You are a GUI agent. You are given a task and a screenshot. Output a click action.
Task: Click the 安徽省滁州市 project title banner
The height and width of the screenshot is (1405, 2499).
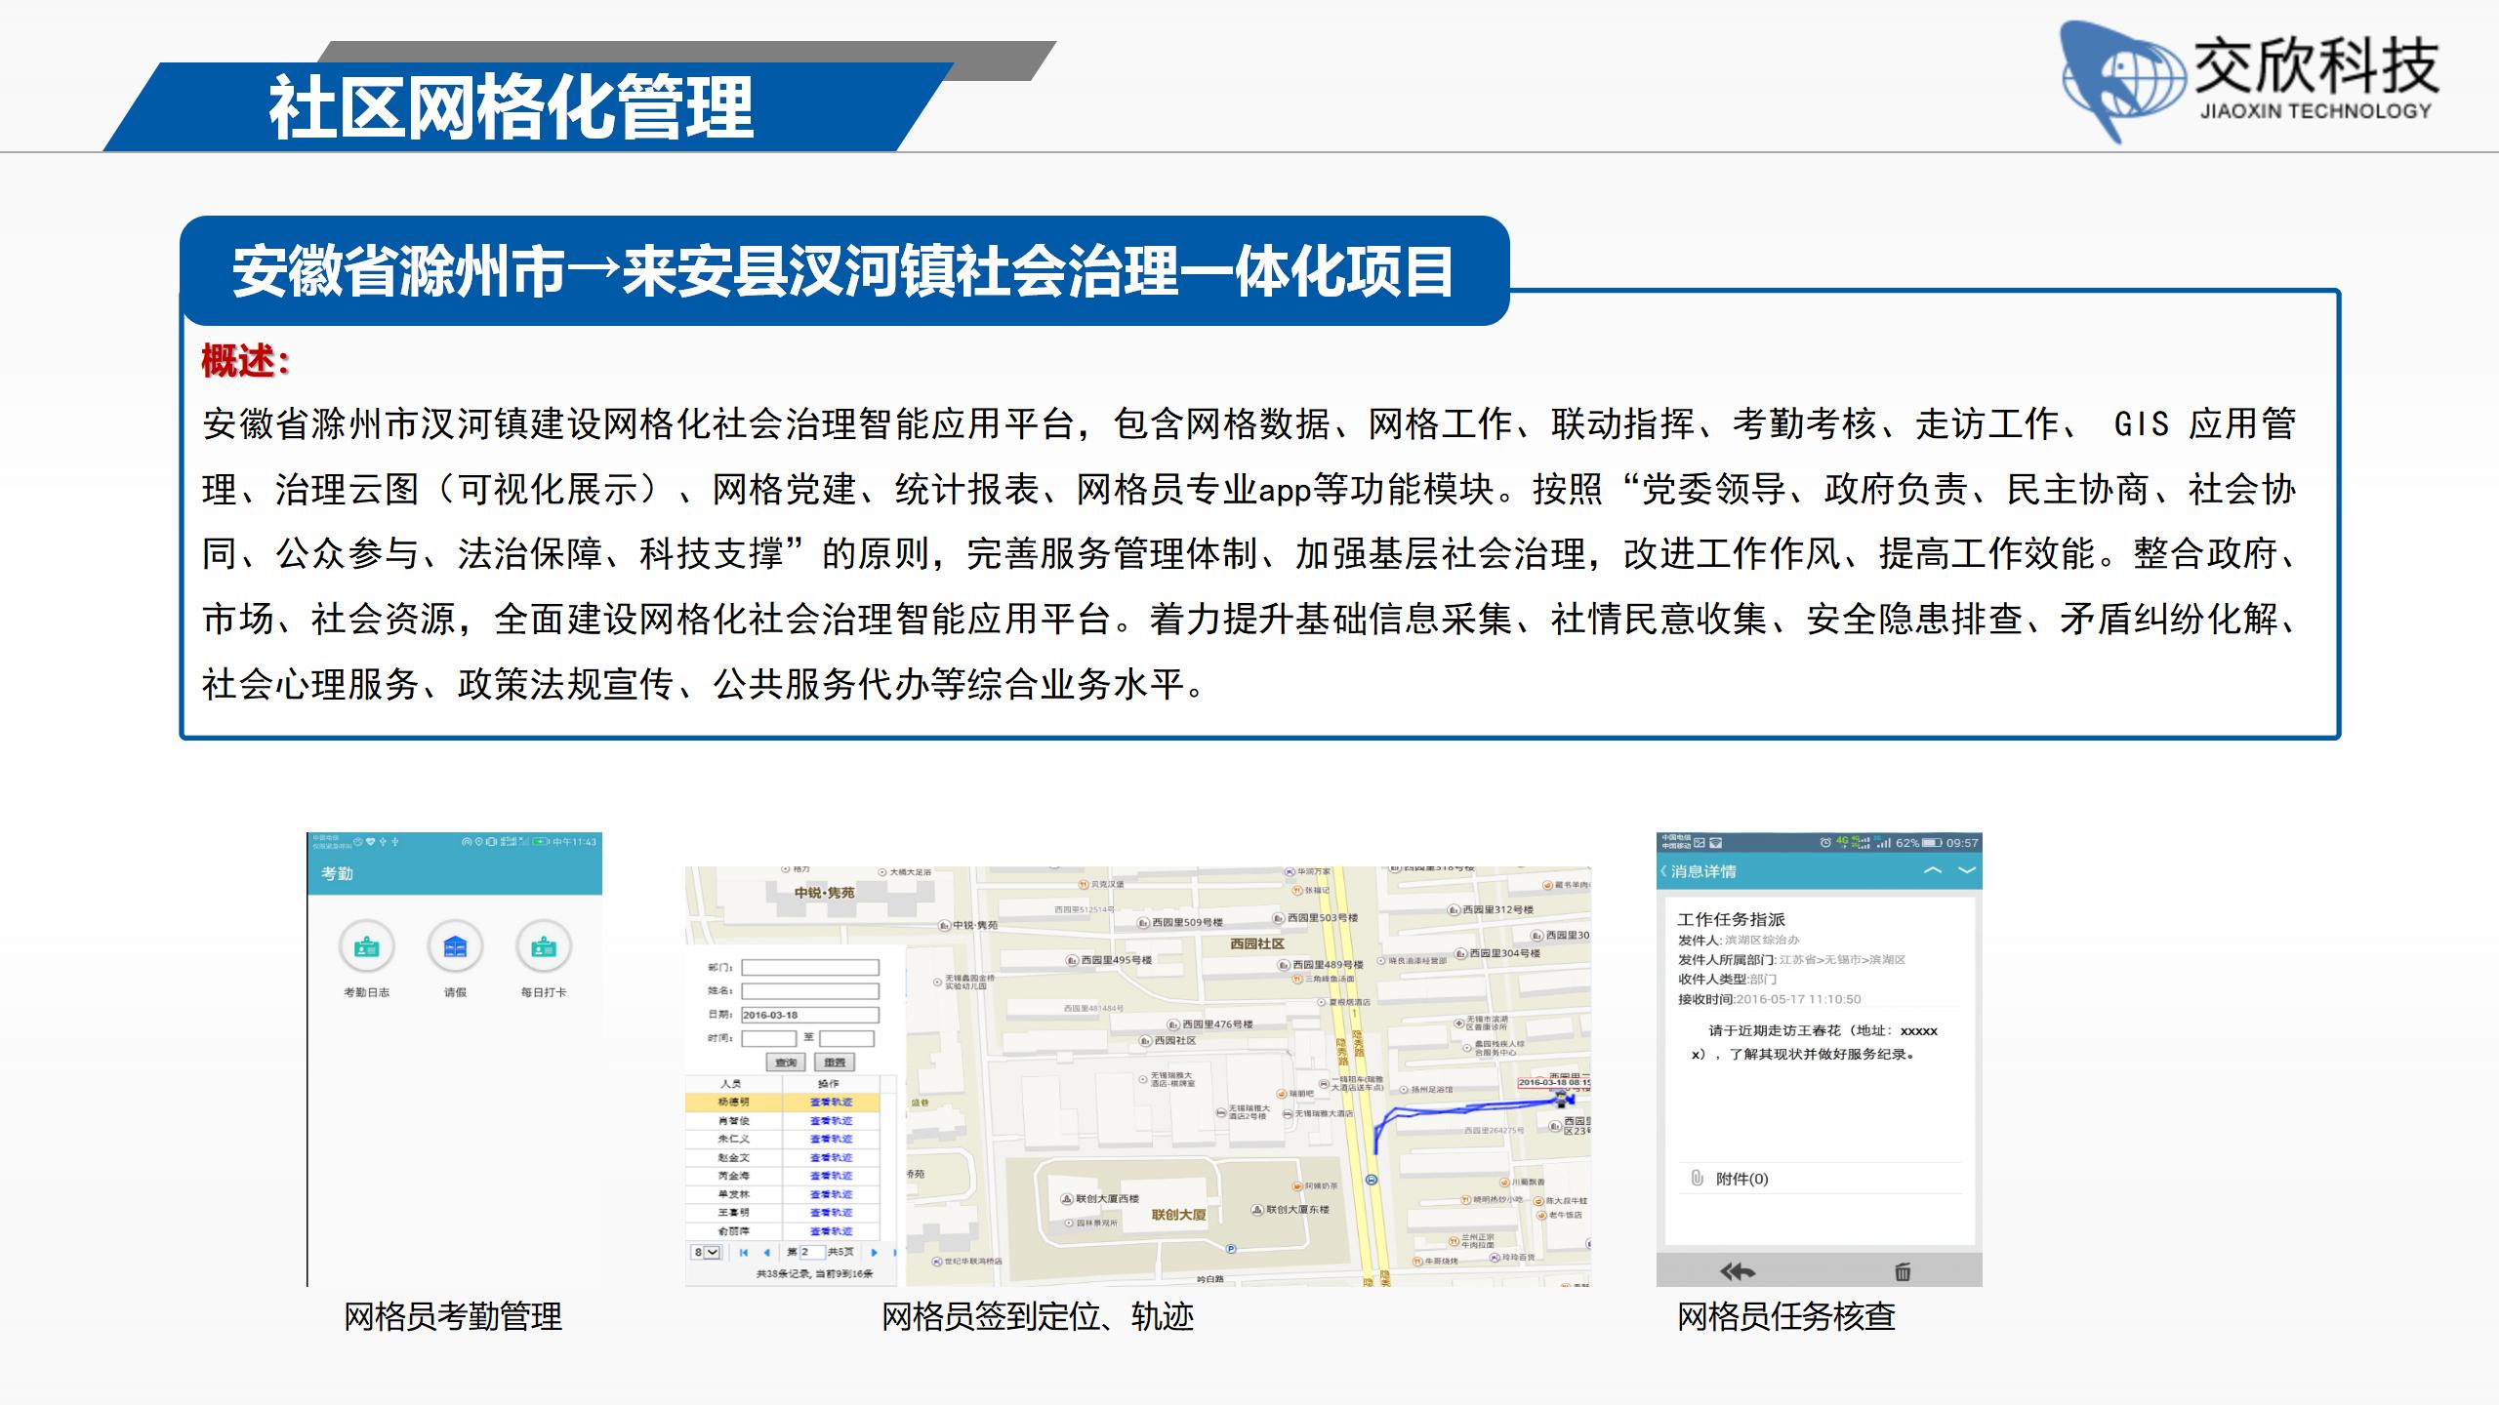coord(844,271)
